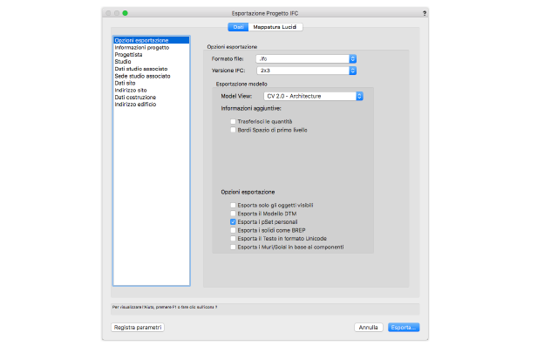Open the Model View dropdown
Screen dimensions: 544x346
click(x=313, y=96)
